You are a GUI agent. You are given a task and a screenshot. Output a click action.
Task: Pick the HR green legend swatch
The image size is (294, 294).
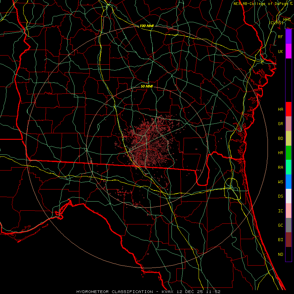[288, 153]
